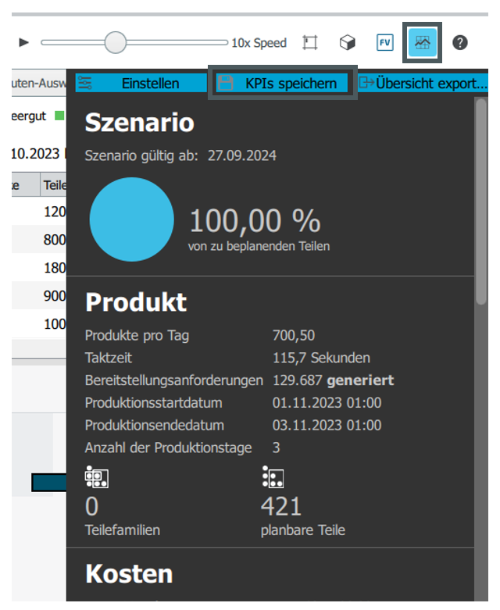
Task: Click the Übersicht export button
Action: [423, 84]
